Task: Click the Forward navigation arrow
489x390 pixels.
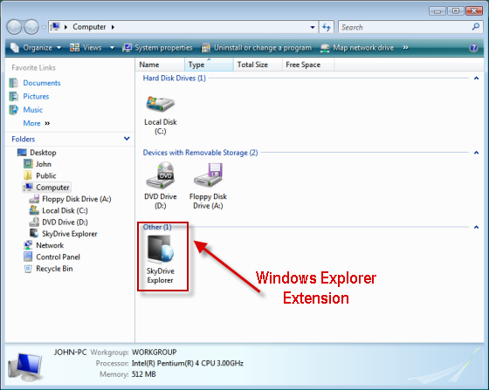Action: 31,27
